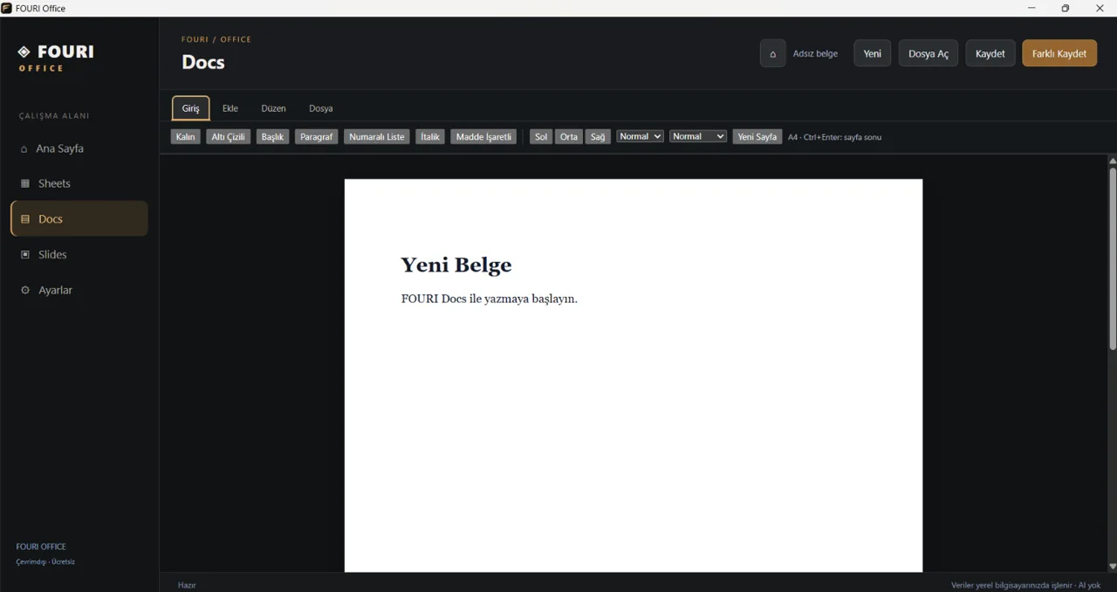The height and width of the screenshot is (592, 1117).
Task: Click the vertical scrollbar thumb
Action: [1113, 258]
